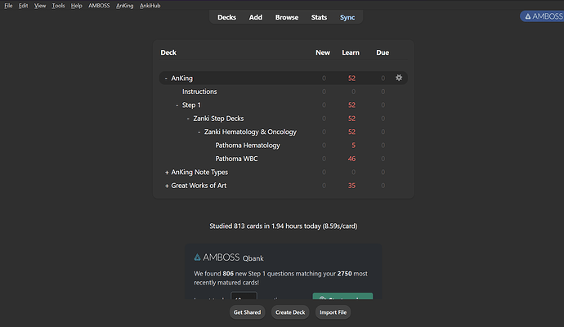Open the Pathoma WBC deck

click(x=236, y=159)
